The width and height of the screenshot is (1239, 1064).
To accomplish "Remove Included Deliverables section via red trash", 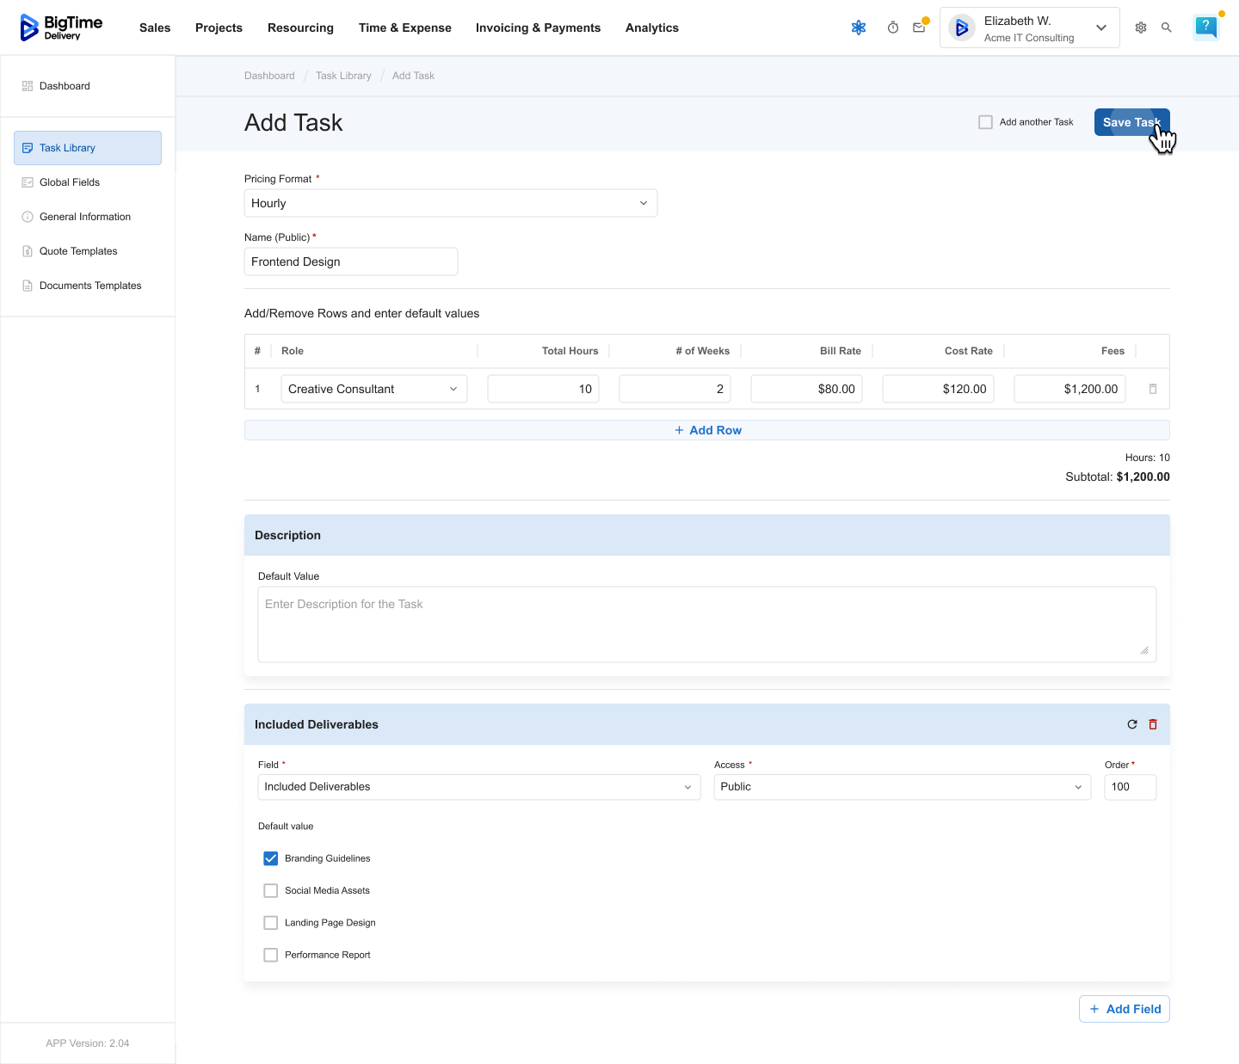I will click(1153, 724).
